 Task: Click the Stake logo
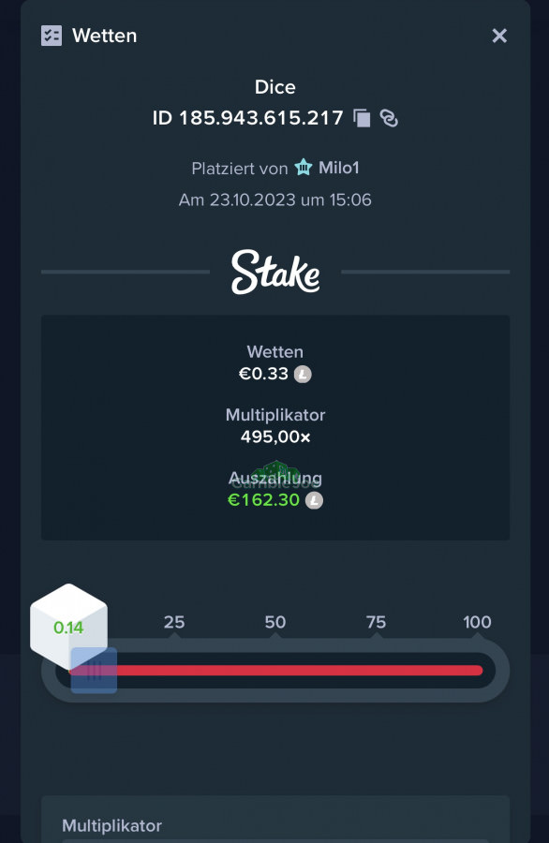click(275, 272)
